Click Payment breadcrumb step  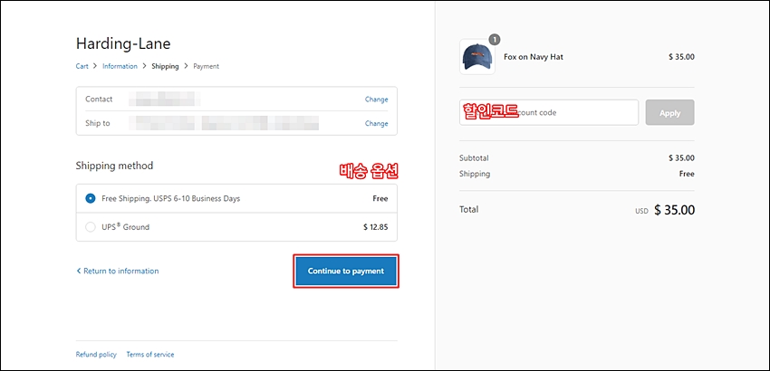[207, 66]
